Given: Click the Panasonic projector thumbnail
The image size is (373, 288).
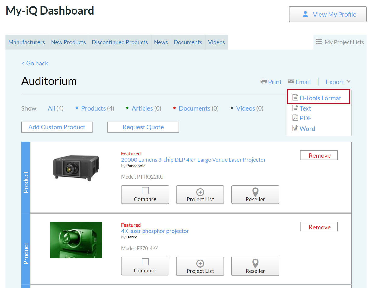Looking at the screenshot, I should [x=76, y=168].
